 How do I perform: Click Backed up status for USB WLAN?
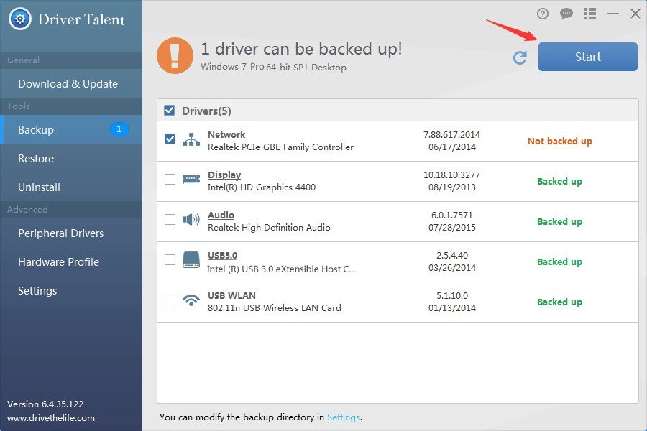[x=559, y=302]
